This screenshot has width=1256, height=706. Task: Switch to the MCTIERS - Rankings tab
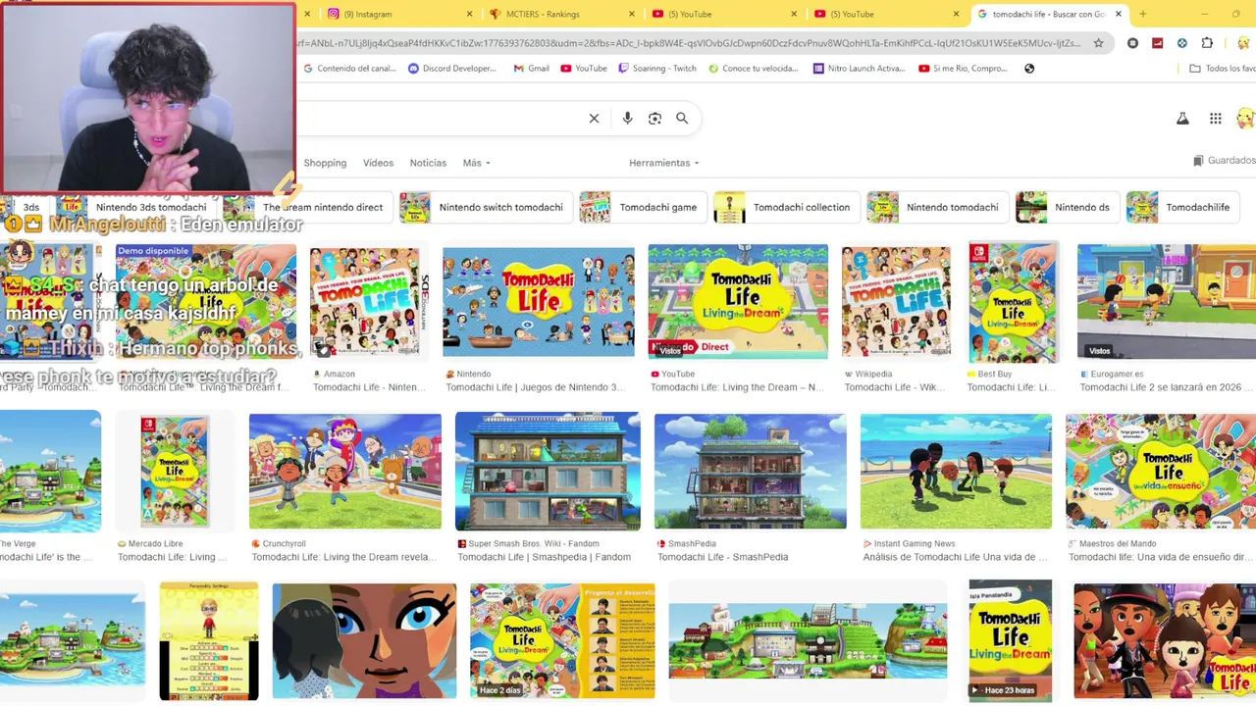click(554, 14)
